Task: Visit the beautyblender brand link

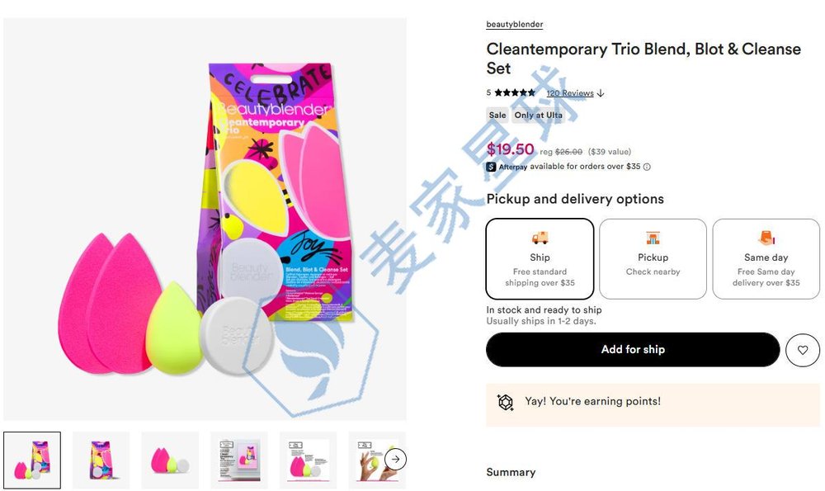Action: 513,24
